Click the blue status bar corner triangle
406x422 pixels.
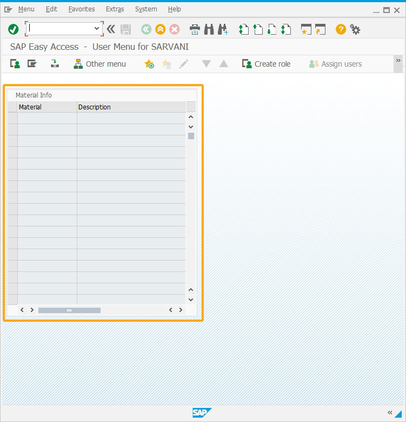click(x=399, y=414)
